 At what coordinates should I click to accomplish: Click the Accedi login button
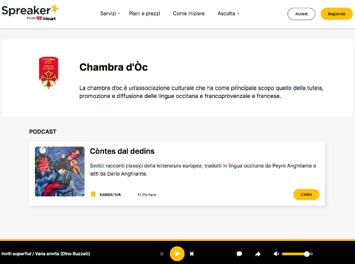click(301, 14)
